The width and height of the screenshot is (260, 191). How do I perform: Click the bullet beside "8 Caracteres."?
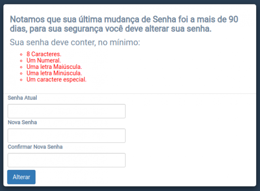coord(21,55)
